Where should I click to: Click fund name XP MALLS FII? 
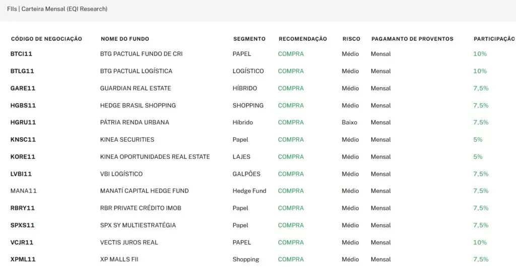(119, 259)
